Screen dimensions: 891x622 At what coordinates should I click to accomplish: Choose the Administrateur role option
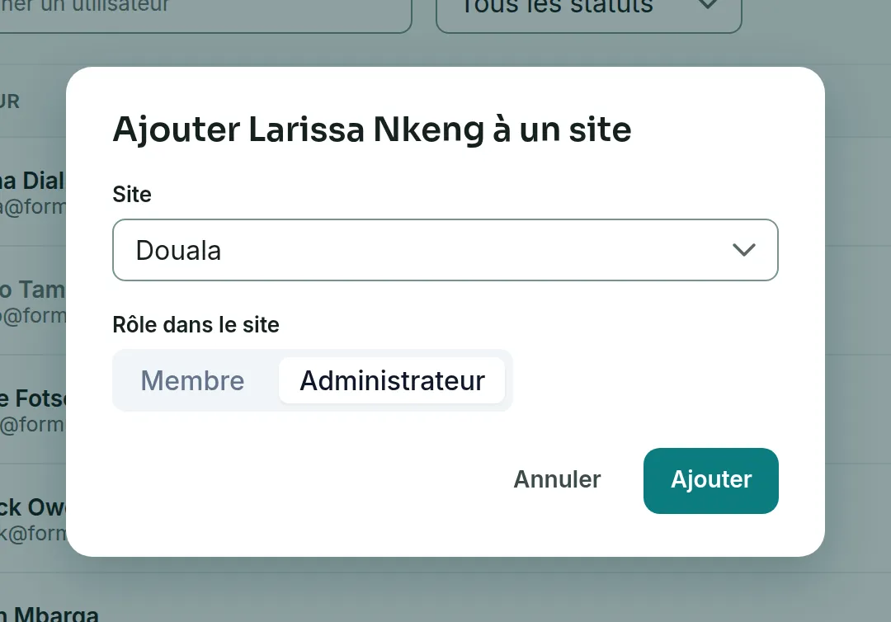(392, 380)
